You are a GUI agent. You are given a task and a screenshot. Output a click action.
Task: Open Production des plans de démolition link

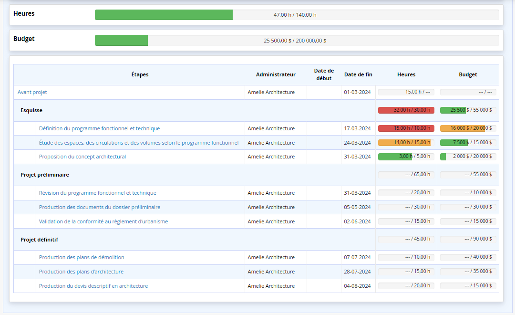point(82,257)
